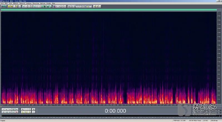The height and width of the screenshot is (122, 222).
Task: Click the red Record button
Action: (17, 112)
